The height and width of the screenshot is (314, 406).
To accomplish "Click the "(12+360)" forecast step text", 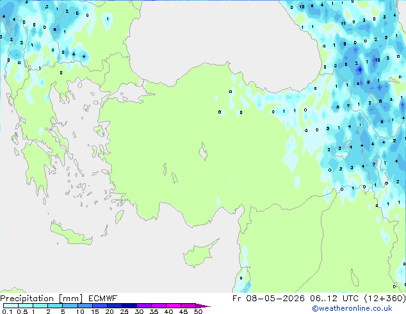I will click(x=385, y=299).
